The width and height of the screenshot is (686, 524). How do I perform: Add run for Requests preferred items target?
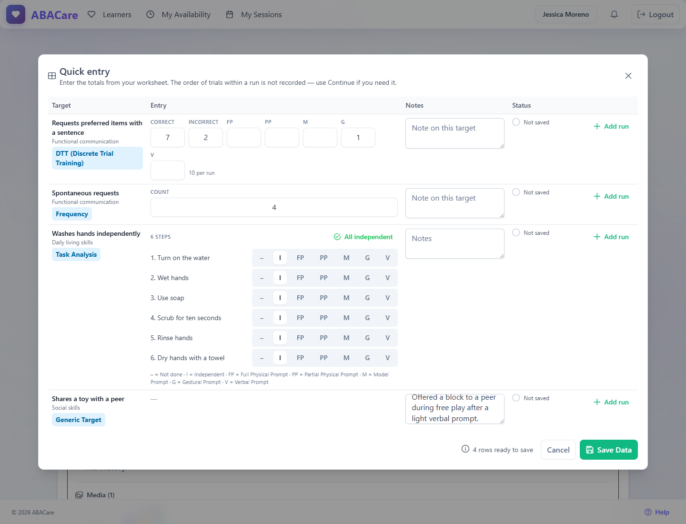point(611,126)
